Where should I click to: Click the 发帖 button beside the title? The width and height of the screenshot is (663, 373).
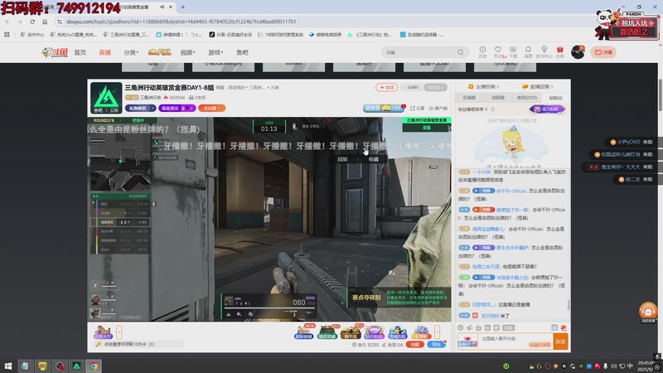click(x=386, y=87)
